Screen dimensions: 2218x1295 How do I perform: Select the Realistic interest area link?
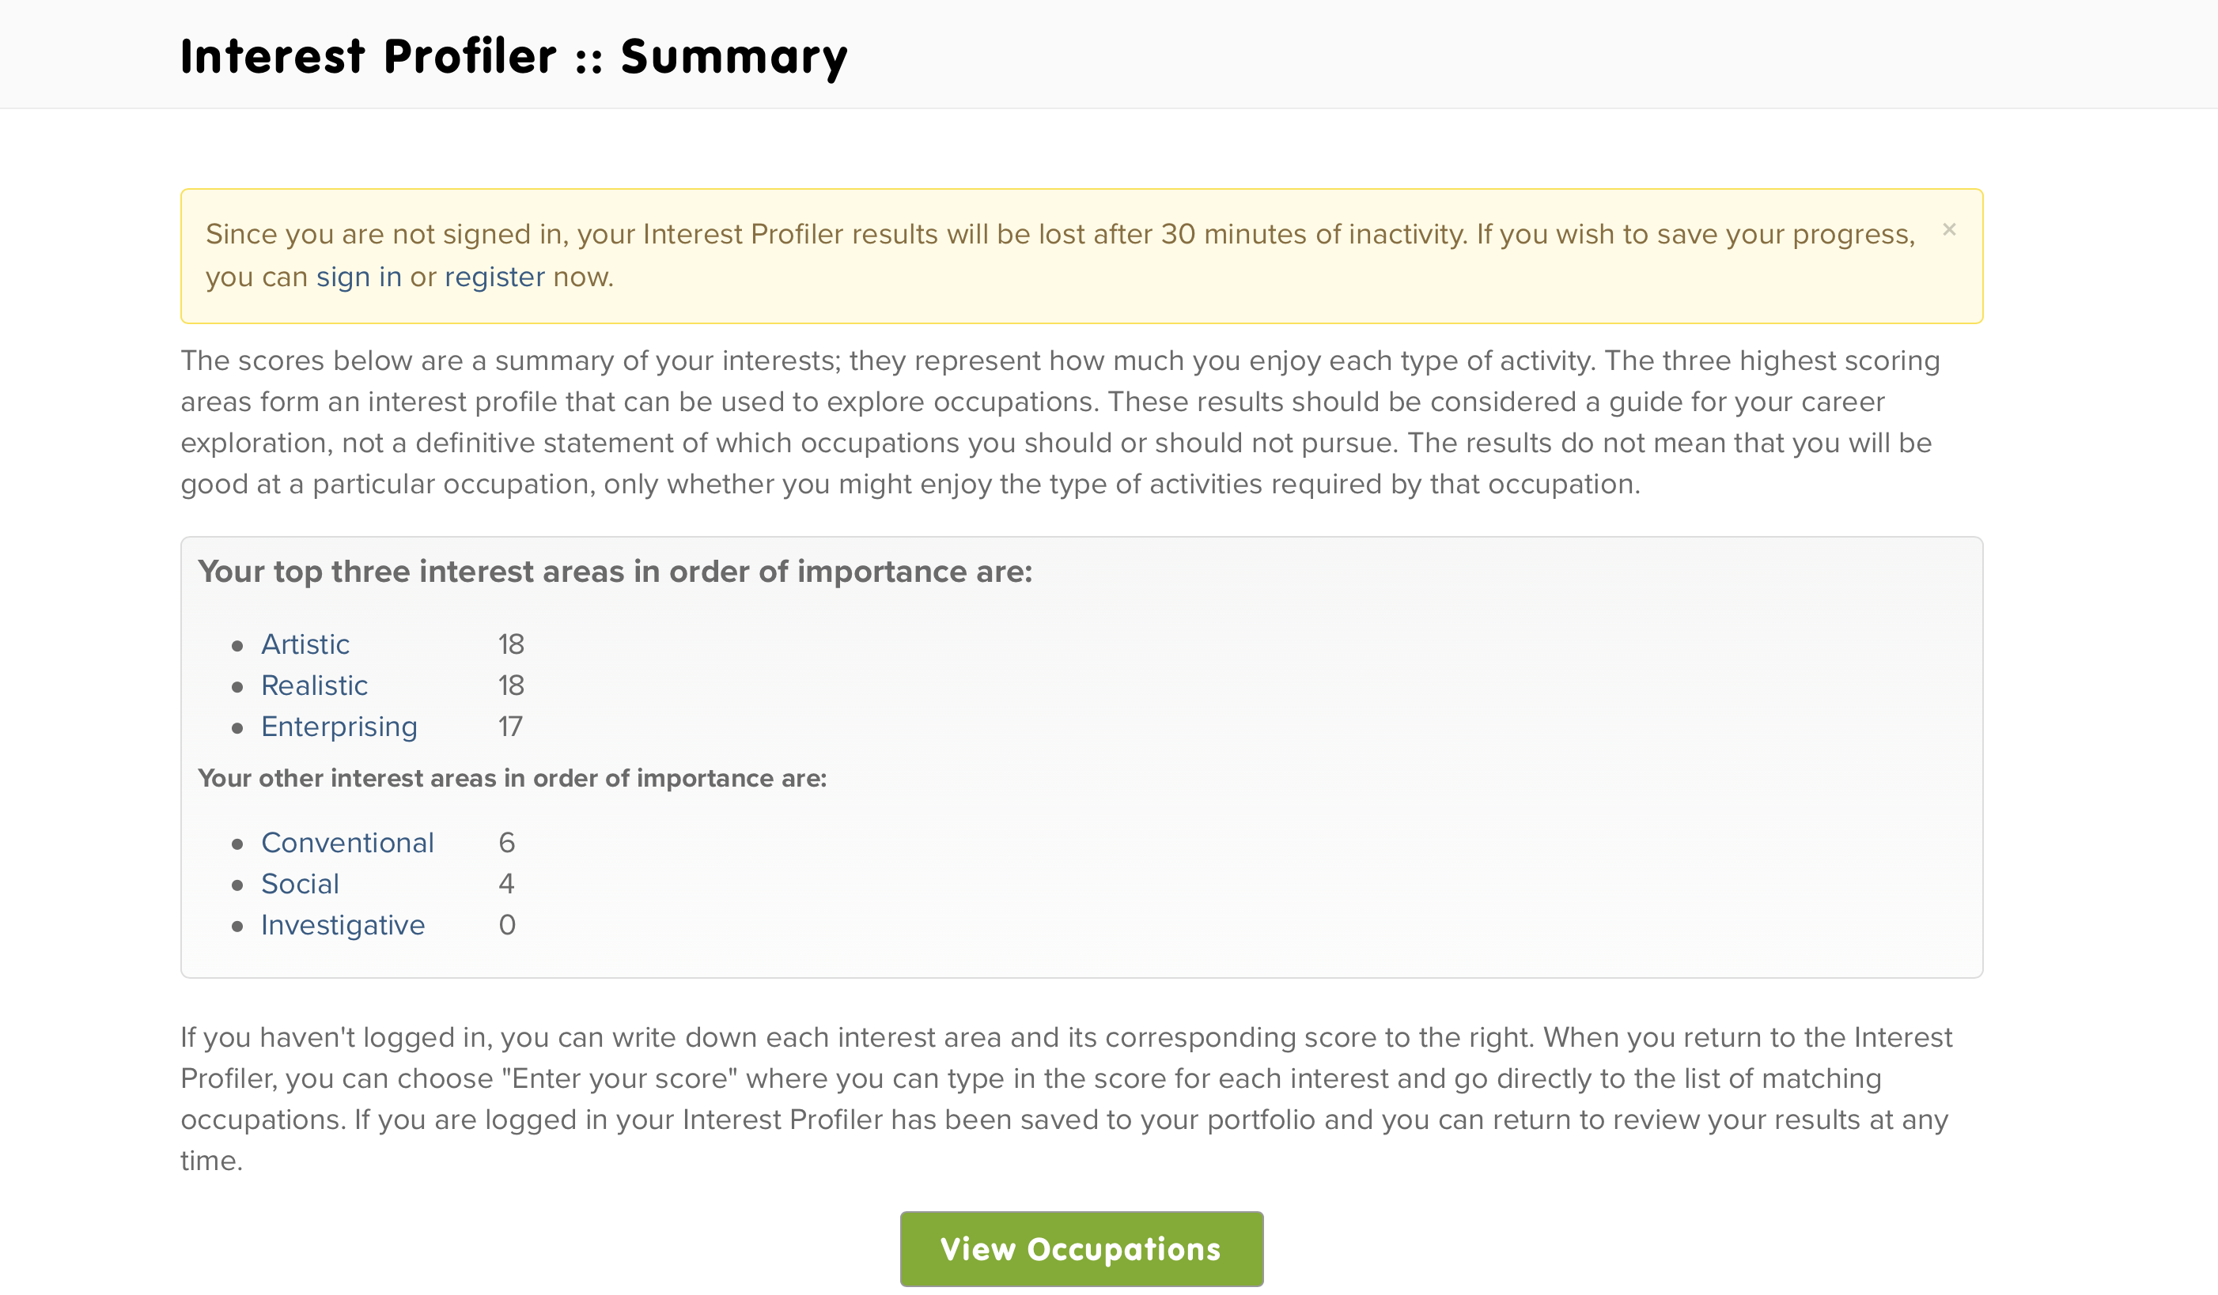pyautogui.click(x=314, y=685)
